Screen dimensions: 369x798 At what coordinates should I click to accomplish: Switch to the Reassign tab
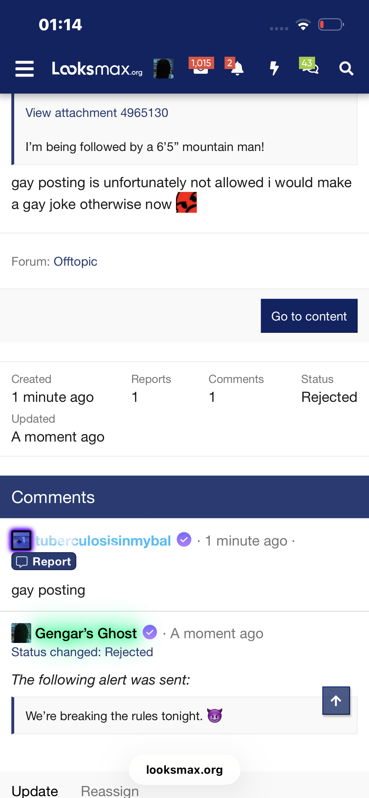[110, 791]
